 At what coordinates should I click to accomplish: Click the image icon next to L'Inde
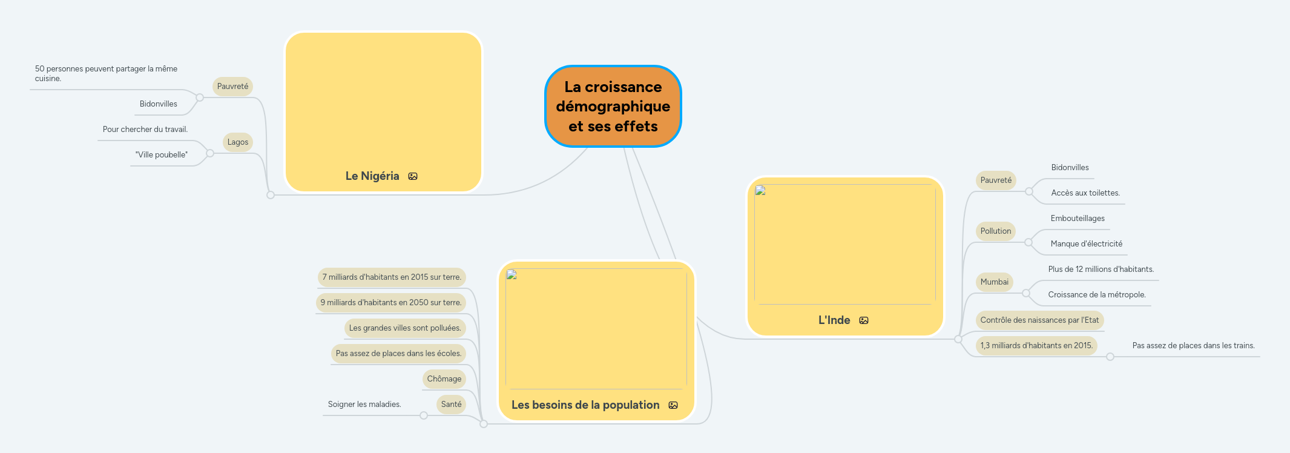click(864, 320)
